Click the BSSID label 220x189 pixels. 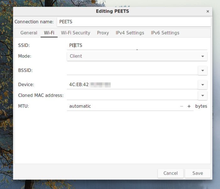click(25, 70)
